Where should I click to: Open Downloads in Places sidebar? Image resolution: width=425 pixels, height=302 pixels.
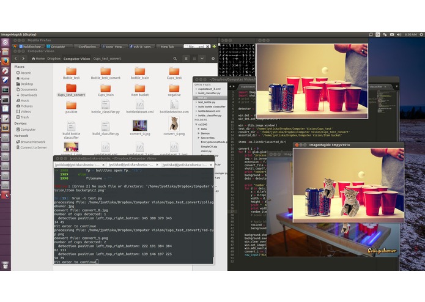coord(27,95)
